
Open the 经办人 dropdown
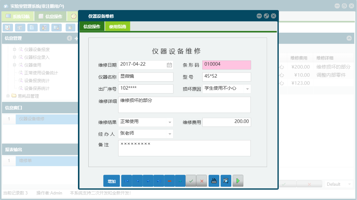pyautogui.click(x=170, y=133)
